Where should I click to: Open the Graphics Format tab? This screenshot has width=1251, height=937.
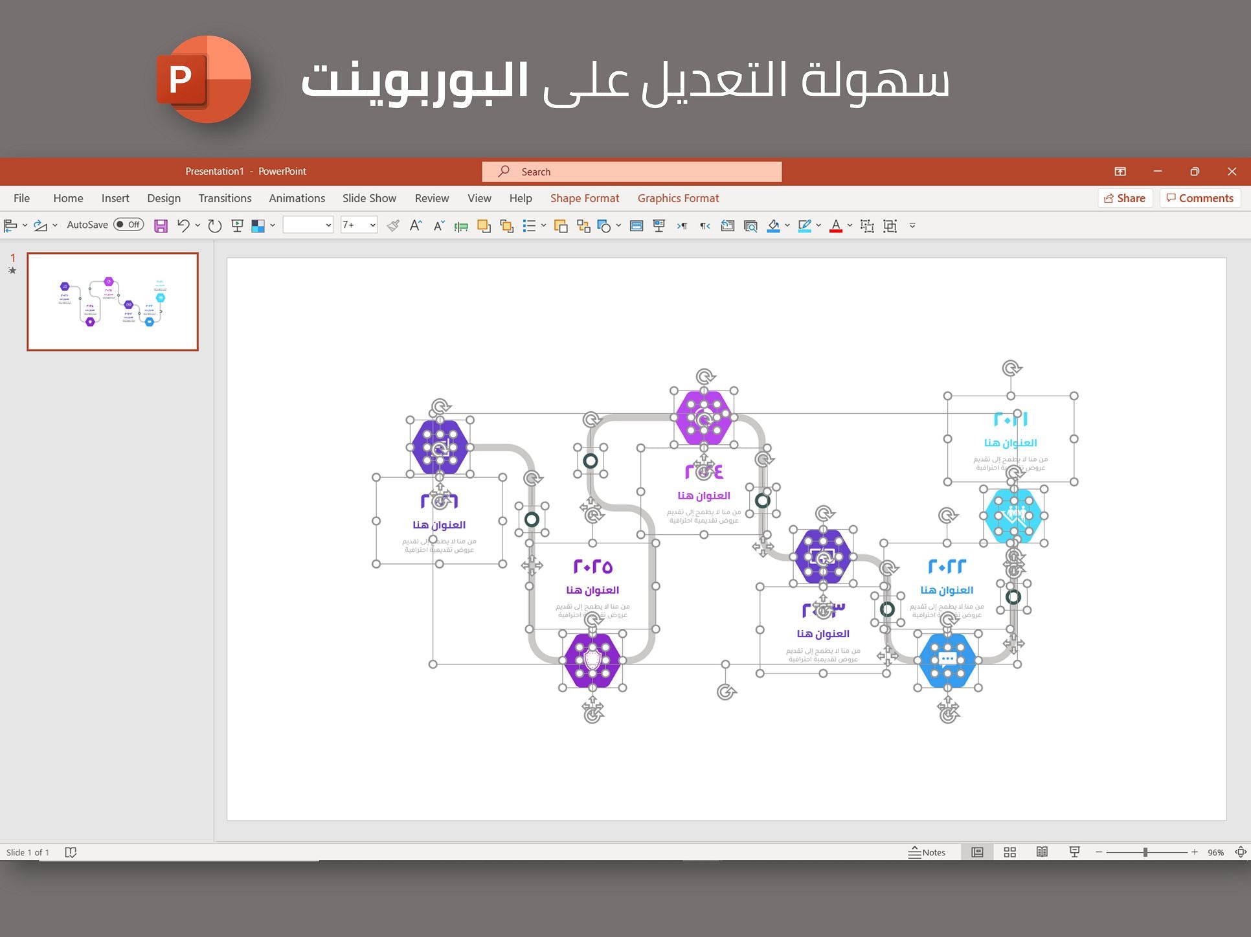(x=678, y=198)
